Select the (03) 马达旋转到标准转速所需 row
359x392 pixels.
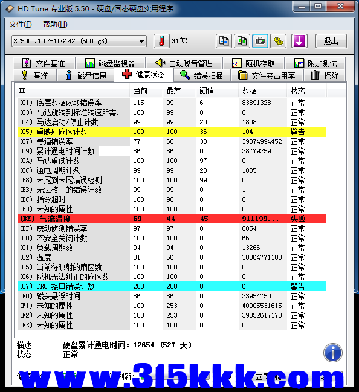coord(172,112)
